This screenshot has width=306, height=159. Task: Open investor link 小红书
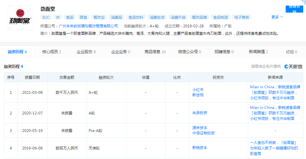point(198,90)
